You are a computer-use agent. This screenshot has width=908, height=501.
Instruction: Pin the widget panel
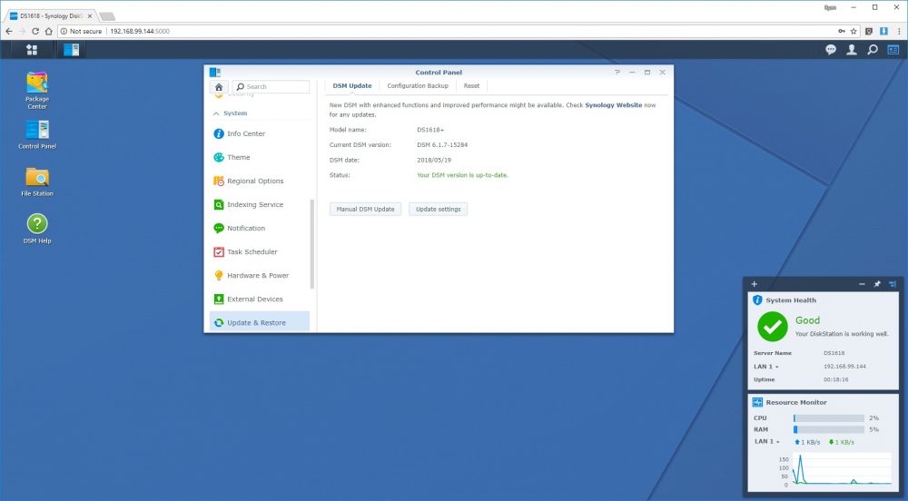(877, 284)
